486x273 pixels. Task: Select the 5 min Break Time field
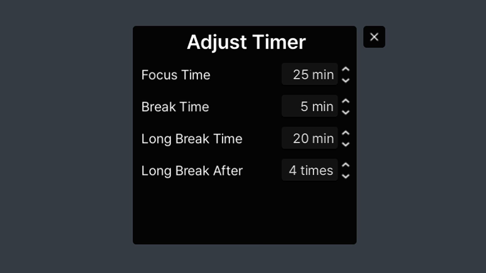tap(309, 106)
